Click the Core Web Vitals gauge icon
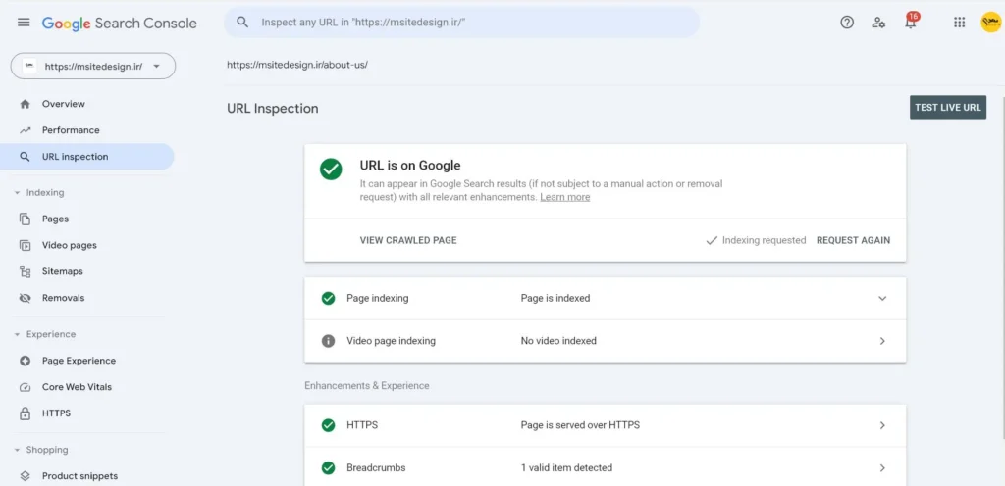This screenshot has height=486, width=1005. coord(25,387)
